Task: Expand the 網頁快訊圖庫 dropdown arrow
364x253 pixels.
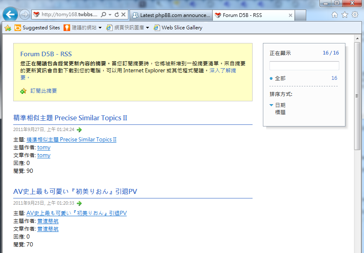Action: coord(147,28)
